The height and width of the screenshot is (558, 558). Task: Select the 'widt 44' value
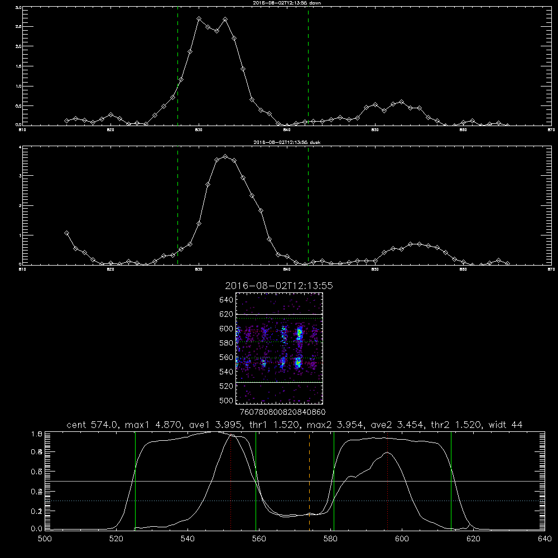tap(506, 425)
